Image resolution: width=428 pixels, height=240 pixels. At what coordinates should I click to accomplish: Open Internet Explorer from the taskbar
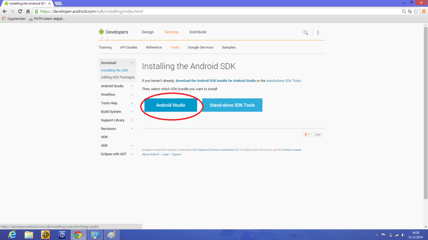(x=12, y=235)
